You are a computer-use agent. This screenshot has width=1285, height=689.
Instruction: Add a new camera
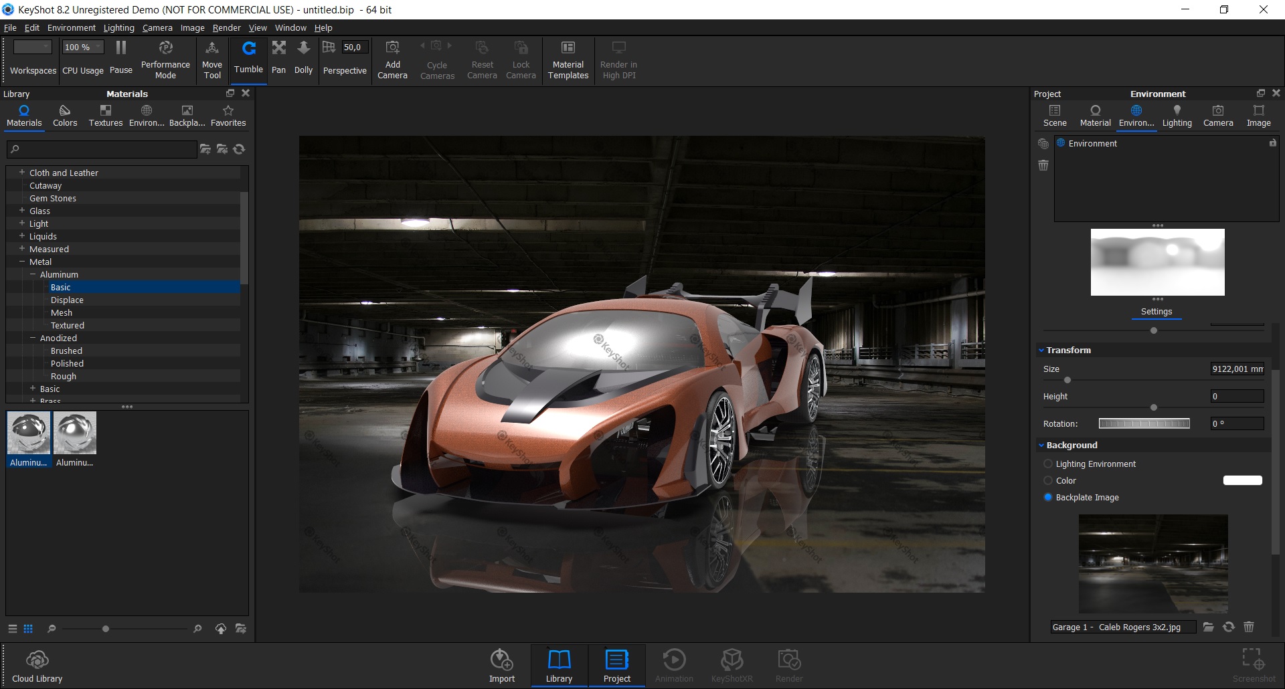(x=392, y=60)
